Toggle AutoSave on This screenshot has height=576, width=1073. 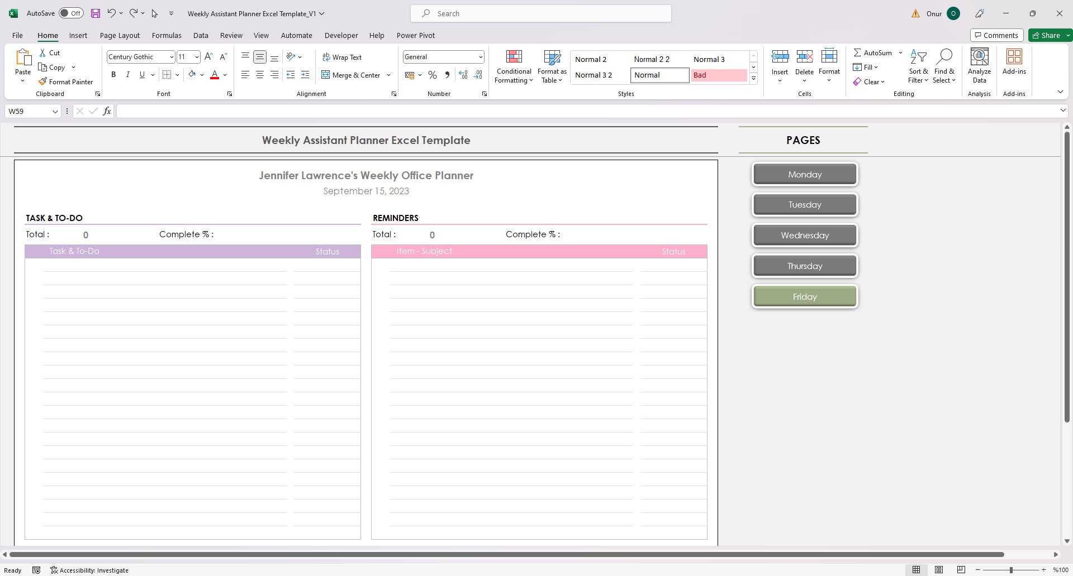(71, 12)
